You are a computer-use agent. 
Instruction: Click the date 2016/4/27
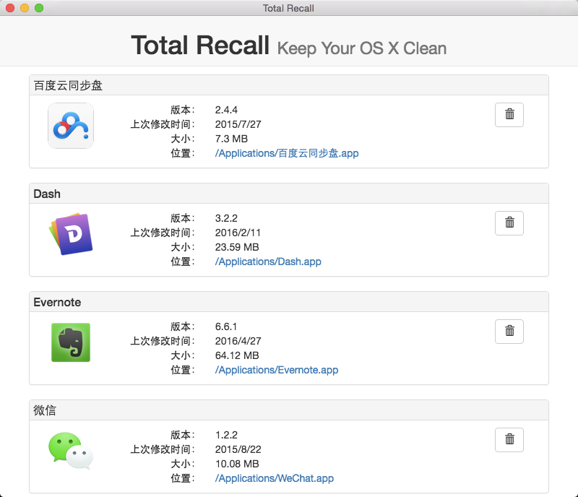238,341
